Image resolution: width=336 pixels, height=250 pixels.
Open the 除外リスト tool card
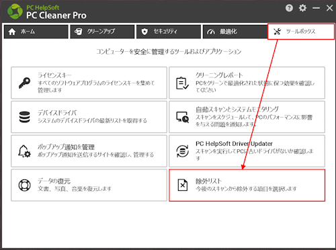(247, 185)
